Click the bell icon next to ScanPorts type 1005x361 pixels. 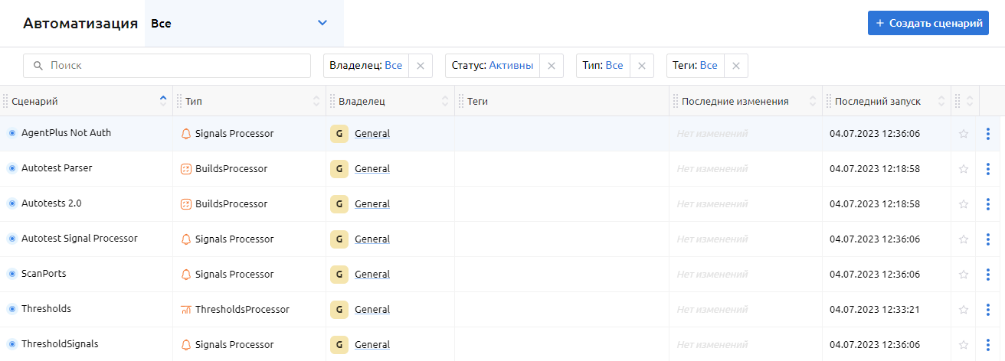[185, 275]
